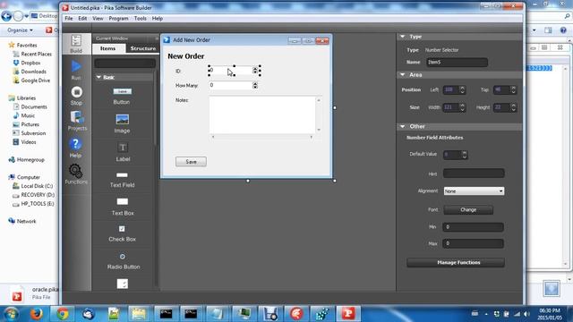
Task: Select the Check Box palette item
Action: point(122,233)
